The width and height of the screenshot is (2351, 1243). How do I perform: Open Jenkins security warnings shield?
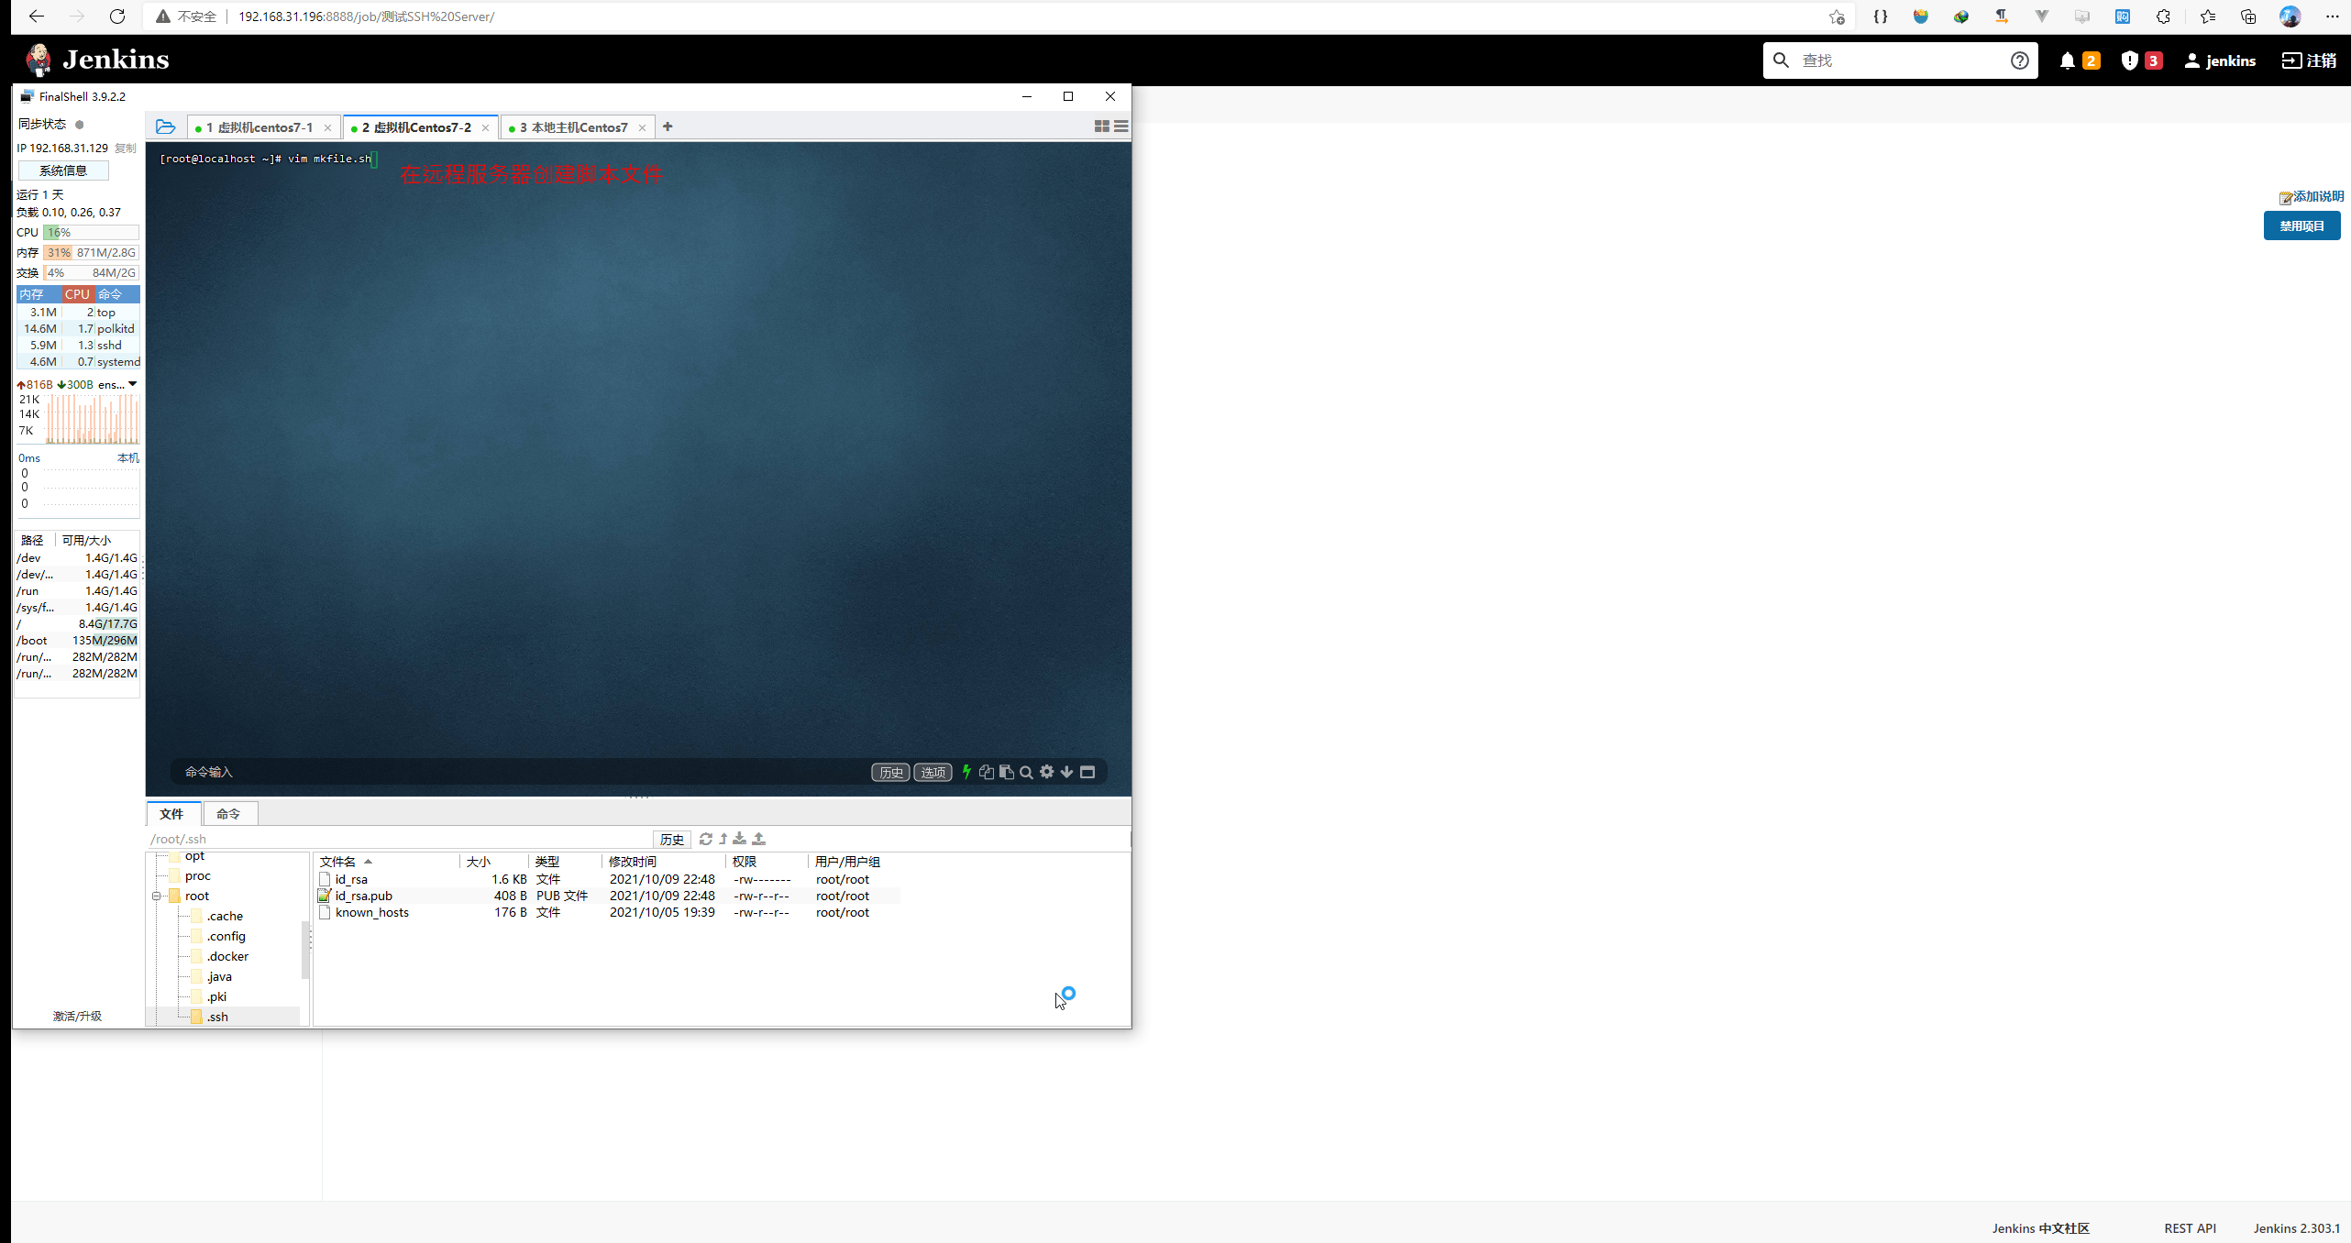point(2129,60)
